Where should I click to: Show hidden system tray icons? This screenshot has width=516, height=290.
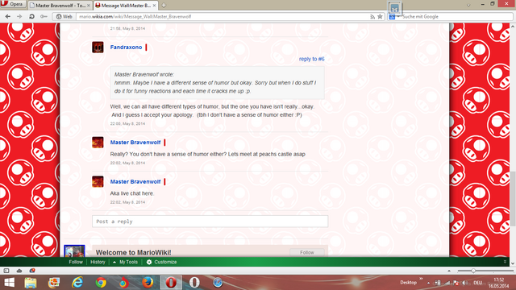428,283
